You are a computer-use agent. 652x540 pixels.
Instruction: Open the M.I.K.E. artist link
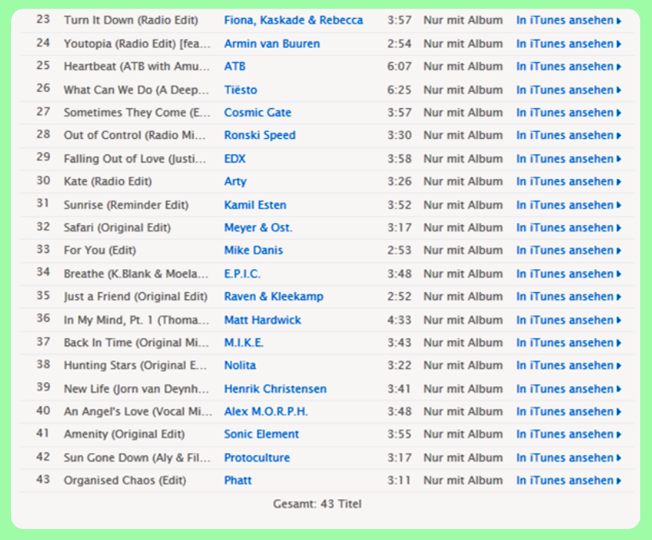pyautogui.click(x=244, y=342)
